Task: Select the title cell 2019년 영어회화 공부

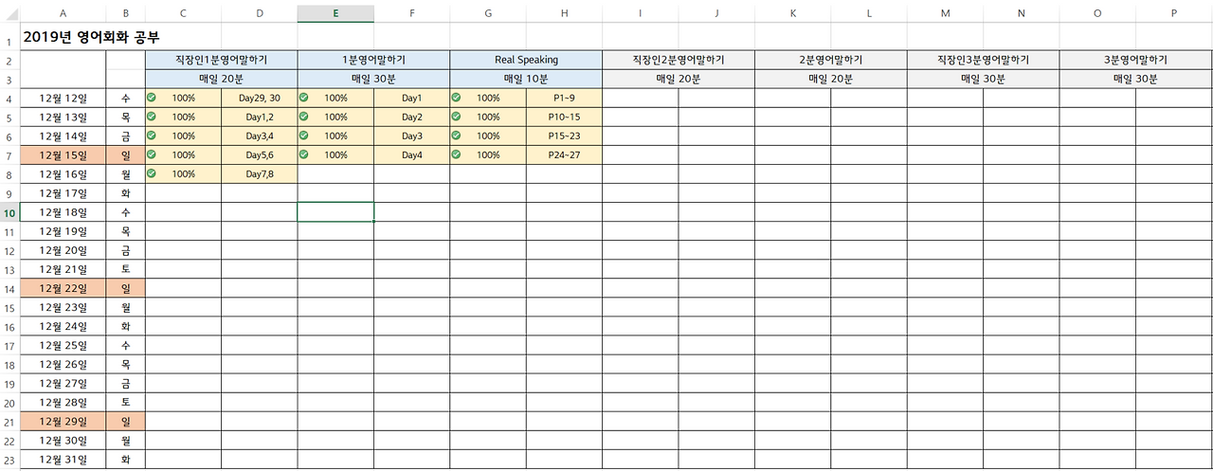Action: tap(91, 37)
